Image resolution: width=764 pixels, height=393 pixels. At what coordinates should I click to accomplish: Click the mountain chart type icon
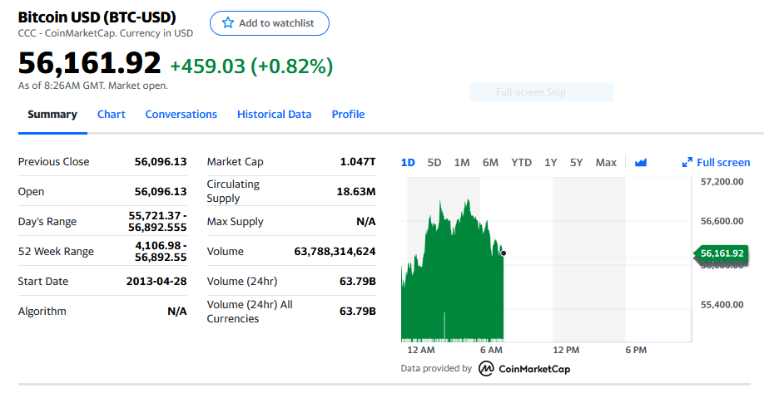(x=641, y=163)
